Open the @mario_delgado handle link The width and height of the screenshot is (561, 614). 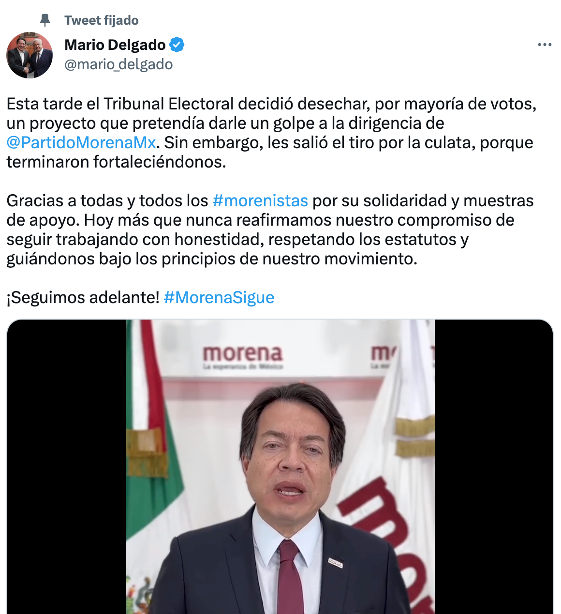click(x=118, y=64)
